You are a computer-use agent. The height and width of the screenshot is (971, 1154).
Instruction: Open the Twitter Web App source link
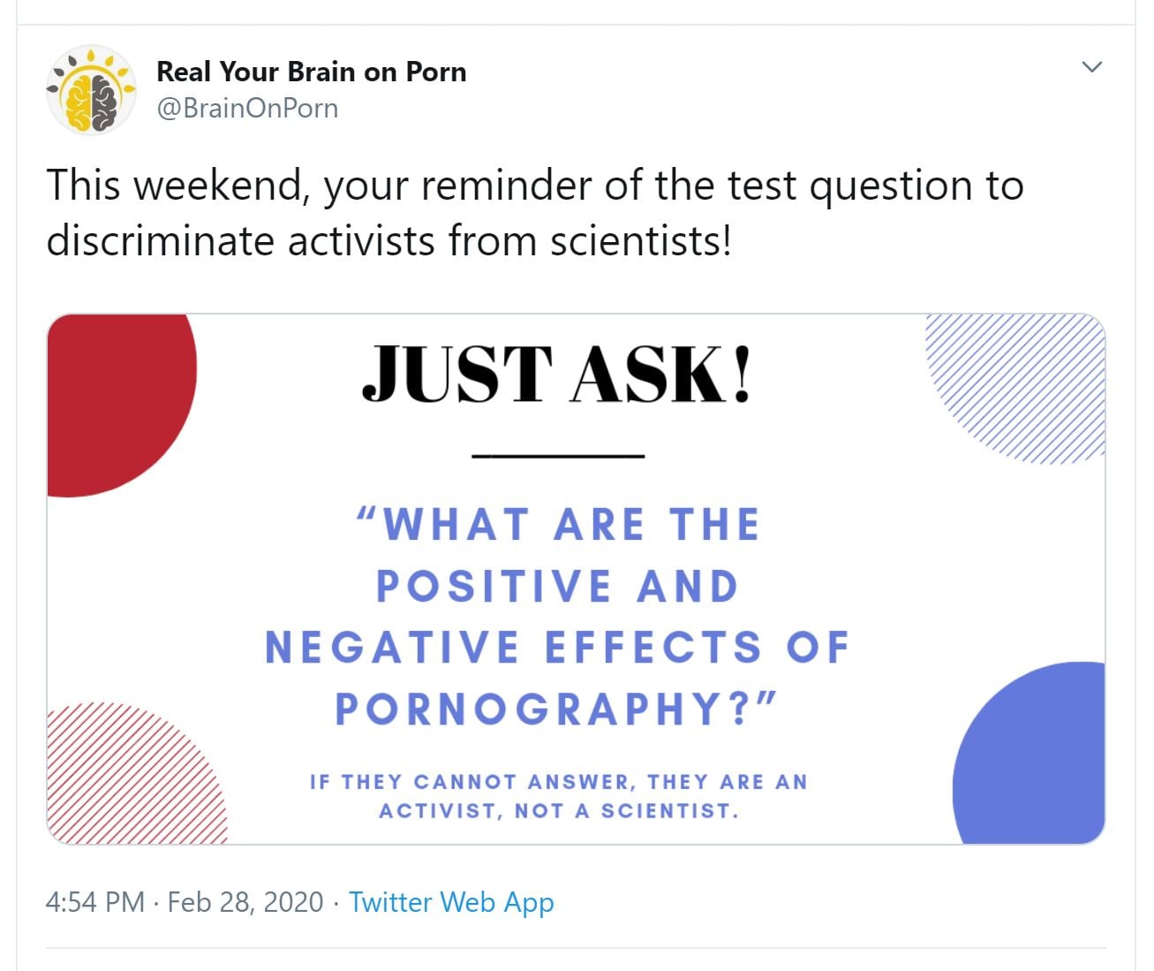(x=451, y=902)
